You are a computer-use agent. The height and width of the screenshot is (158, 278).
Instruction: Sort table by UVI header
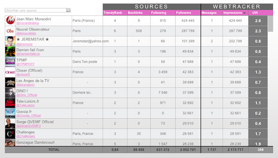[x=255, y=13]
